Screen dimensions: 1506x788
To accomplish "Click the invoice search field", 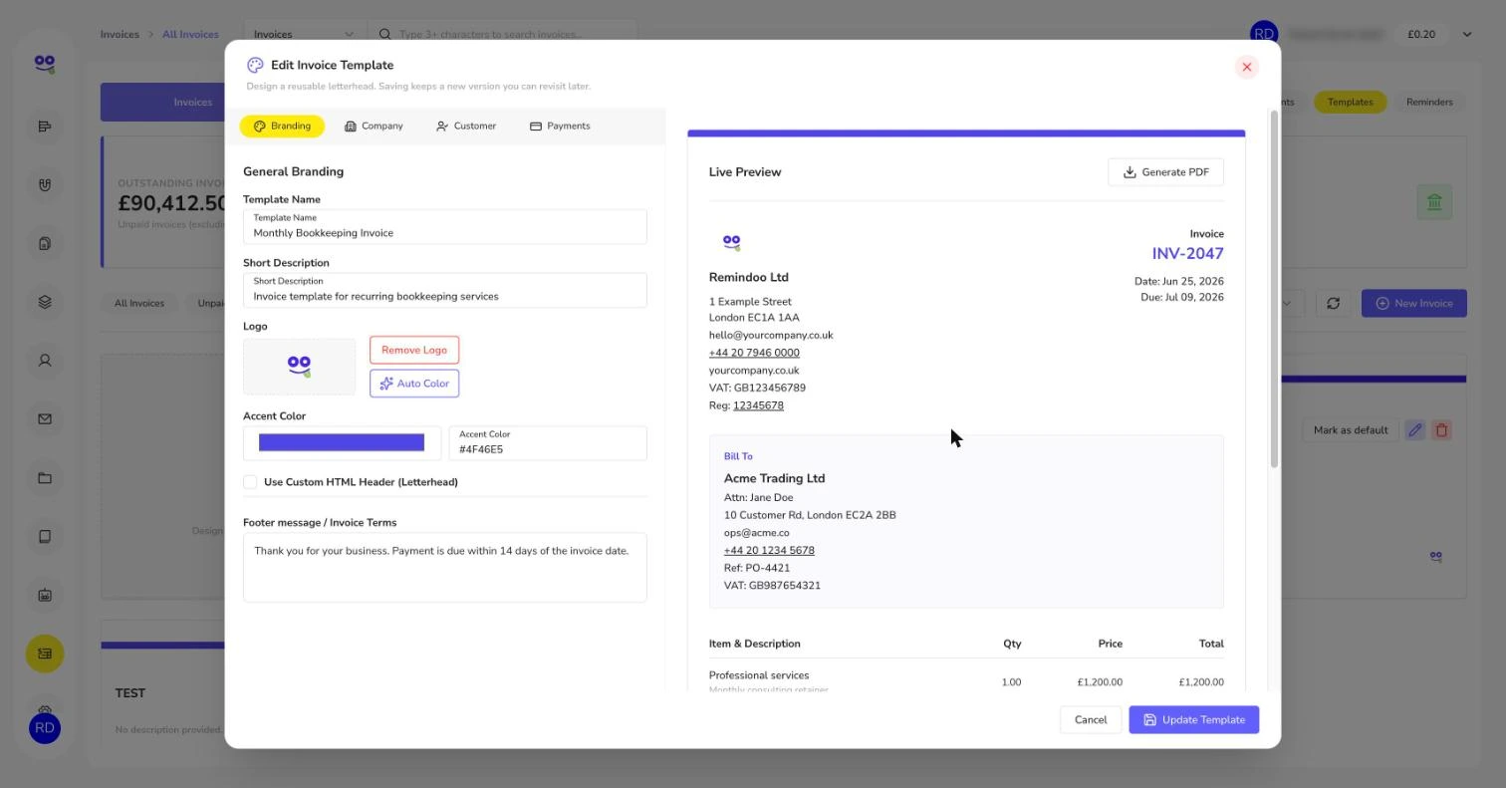I will [x=503, y=34].
